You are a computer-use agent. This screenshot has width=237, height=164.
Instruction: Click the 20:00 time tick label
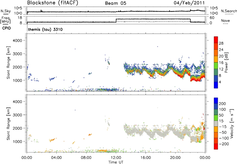click(175, 158)
